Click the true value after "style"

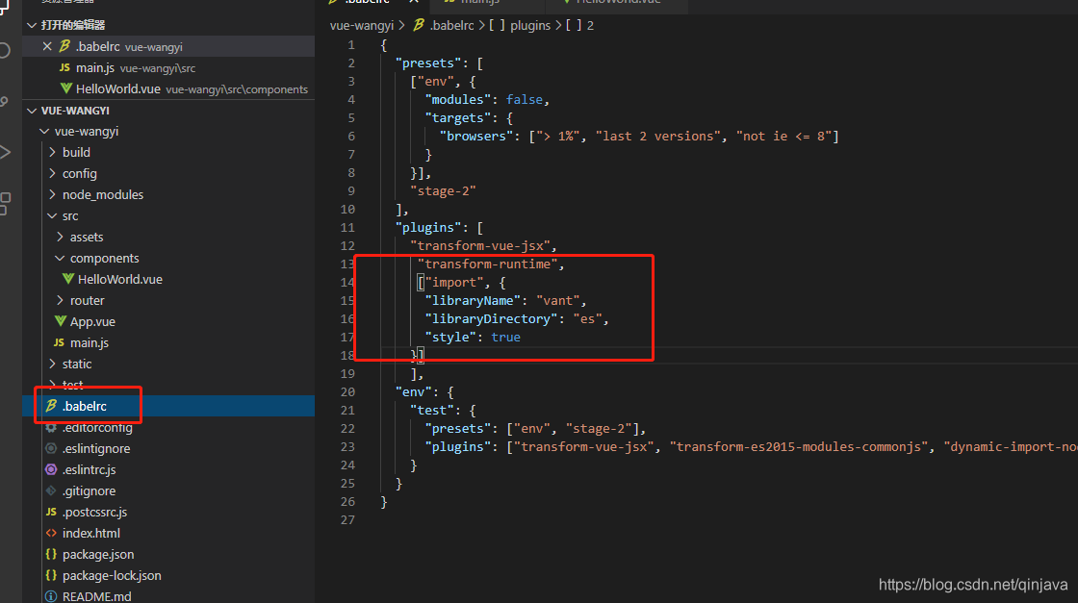tap(506, 338)
